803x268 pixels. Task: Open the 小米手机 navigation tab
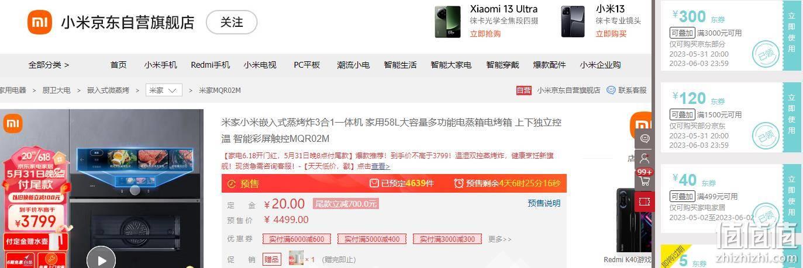[160, 65]
